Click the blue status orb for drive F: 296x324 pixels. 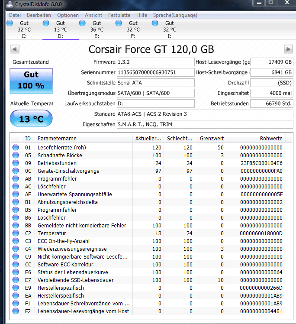[x=119, y=23]
